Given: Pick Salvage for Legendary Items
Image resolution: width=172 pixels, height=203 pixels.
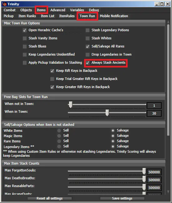Looking at the screenshot, I should pyautogui.click(x=113, y=146).
